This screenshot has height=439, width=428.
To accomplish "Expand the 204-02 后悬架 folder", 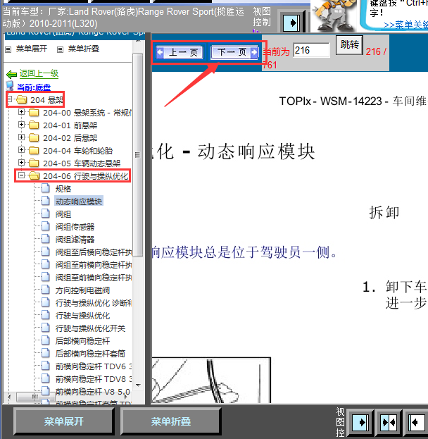I will 21,137.
